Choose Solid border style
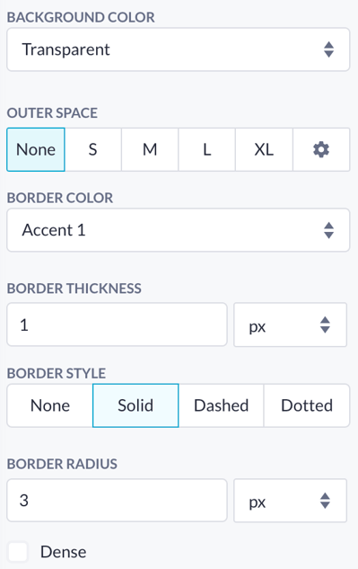 [x=135, y=405]
